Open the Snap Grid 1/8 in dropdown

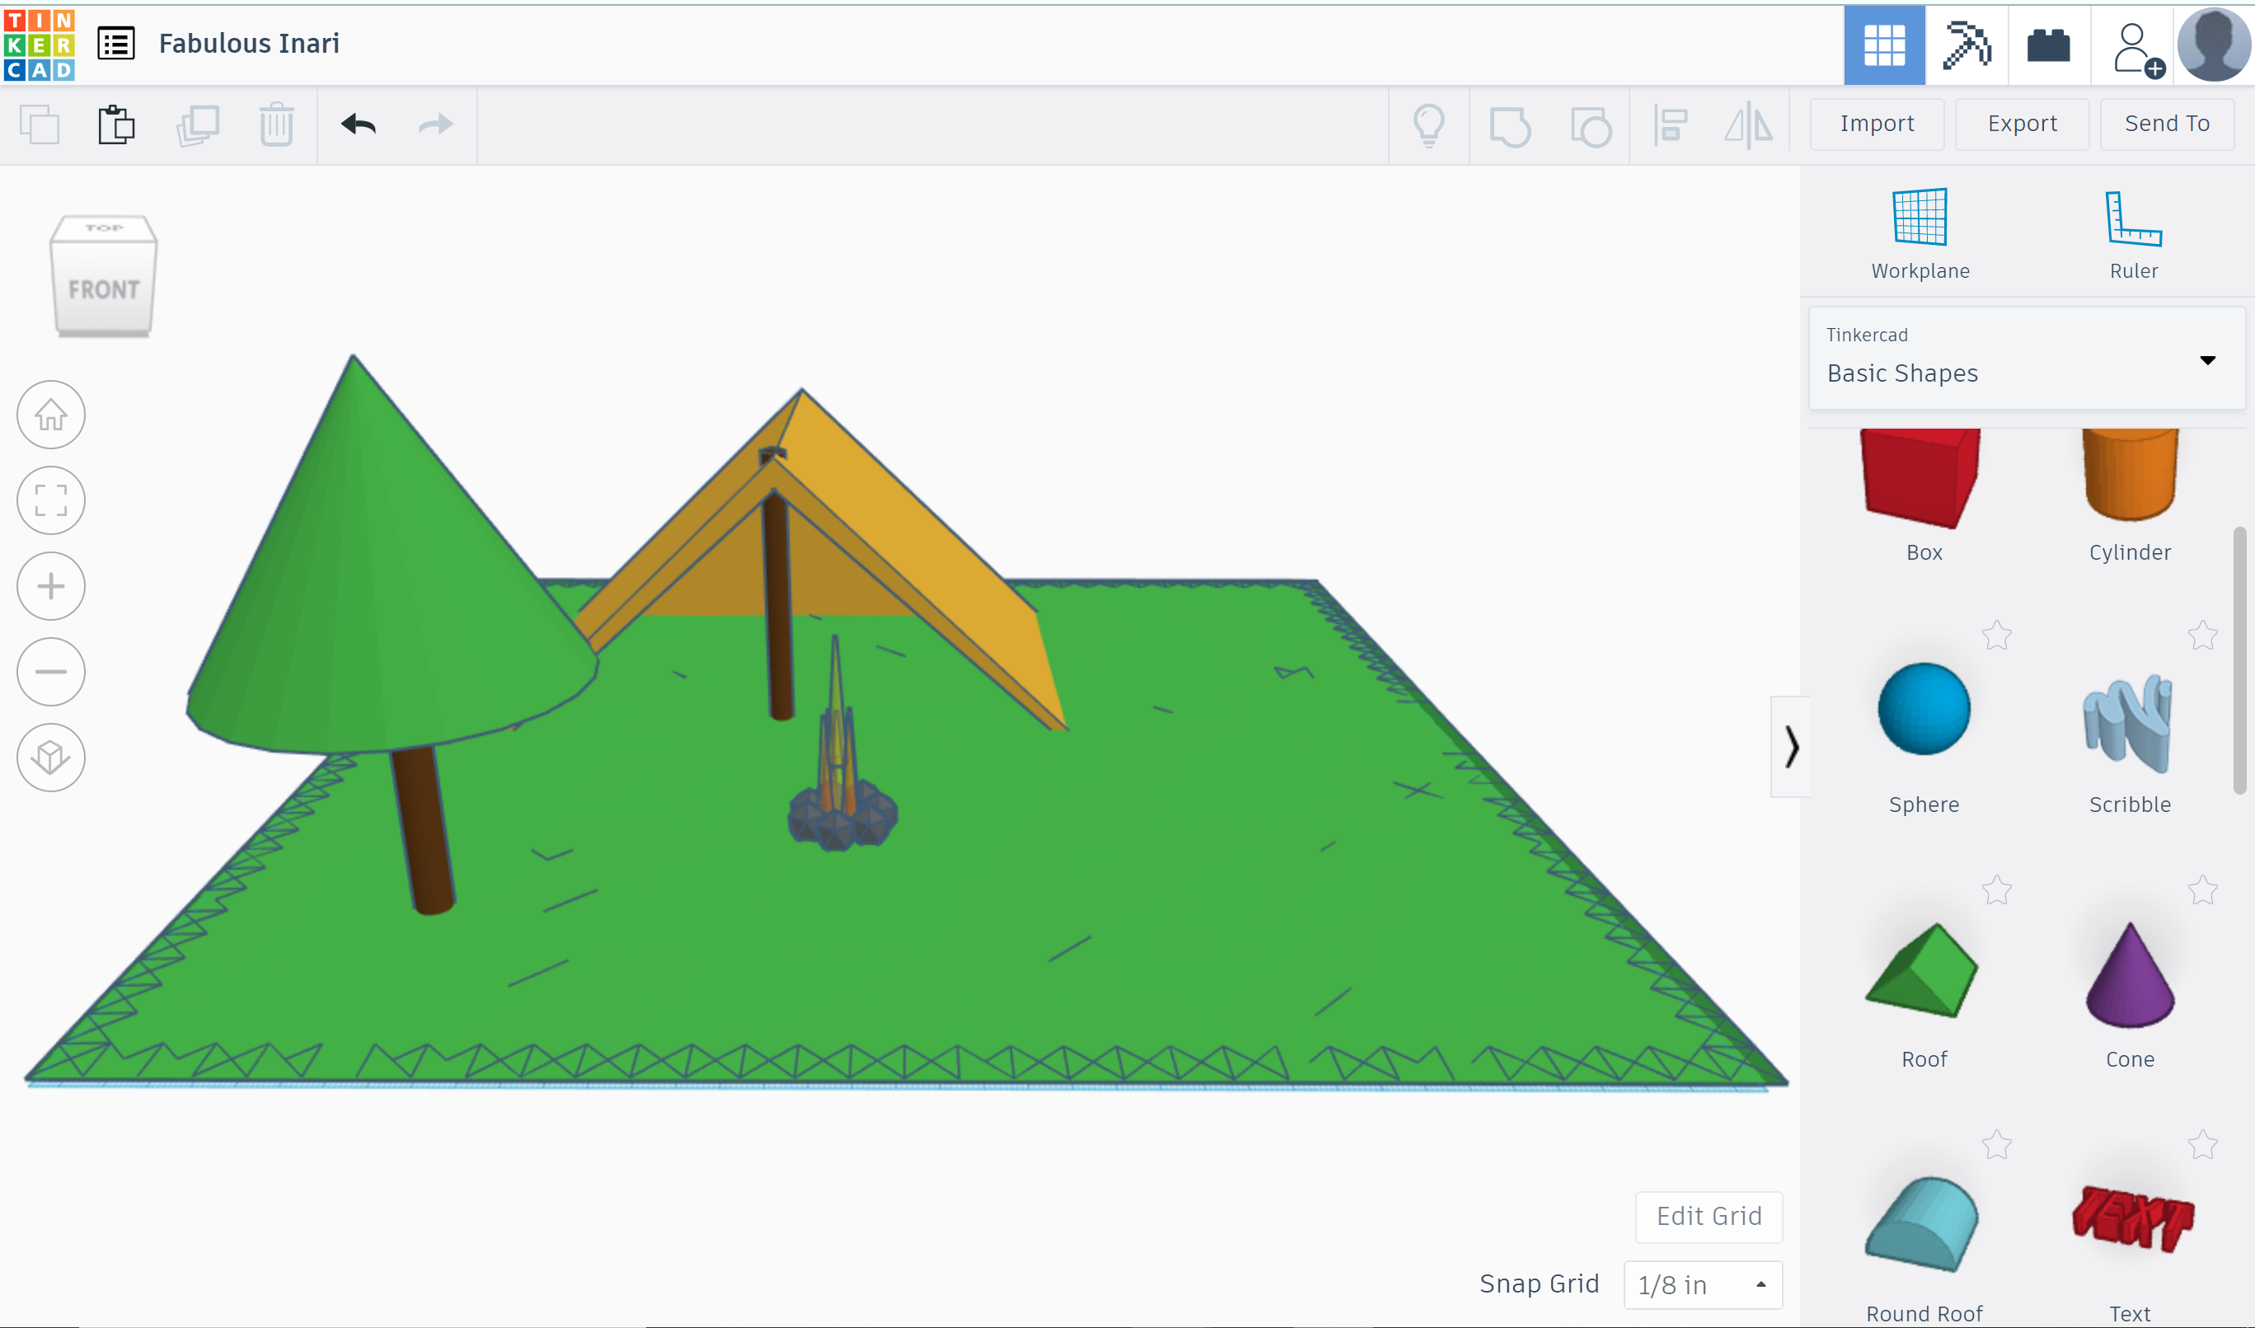click(x=1702, y=1285)
